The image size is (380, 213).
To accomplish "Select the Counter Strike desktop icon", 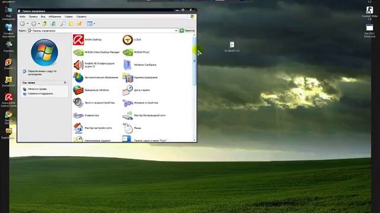I will tap(369, 13).
